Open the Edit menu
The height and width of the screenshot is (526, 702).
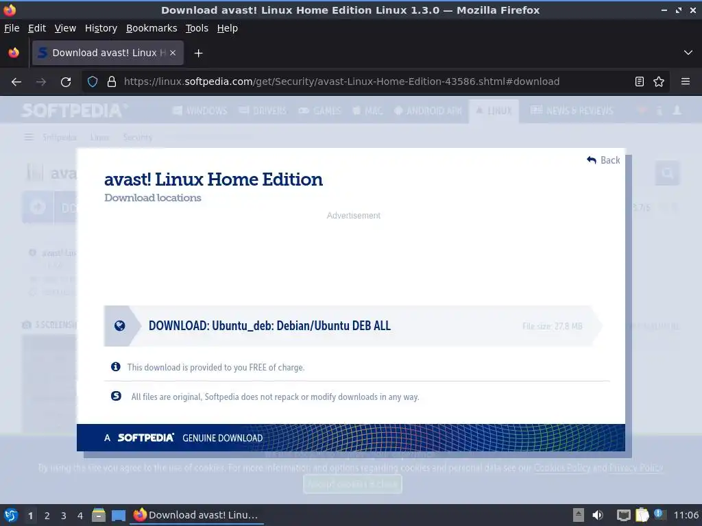pyautogui.click(x=37, y=28)
